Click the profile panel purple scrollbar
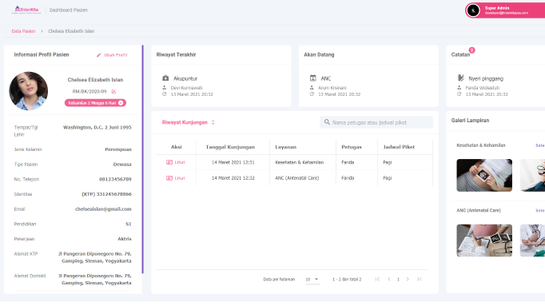Viewport: 545px width, 306px height. point(142,159)
